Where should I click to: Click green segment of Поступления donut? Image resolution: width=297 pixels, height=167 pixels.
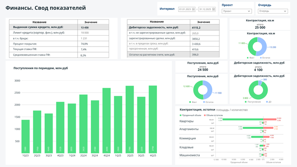[196, 90]
